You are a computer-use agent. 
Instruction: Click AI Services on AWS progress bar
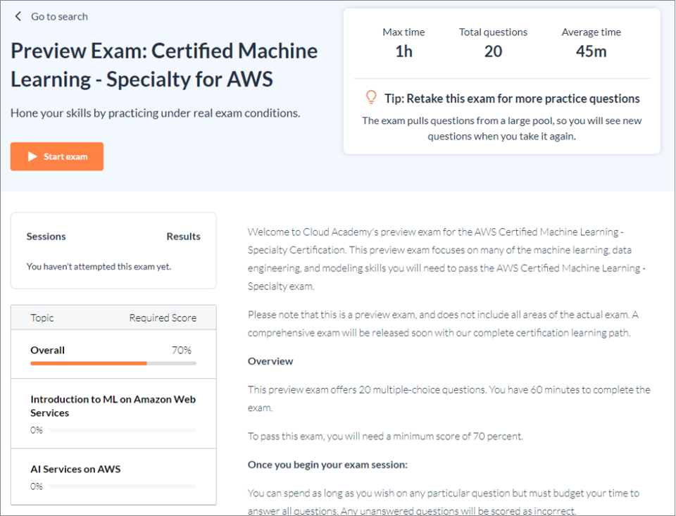click(122, 486)
